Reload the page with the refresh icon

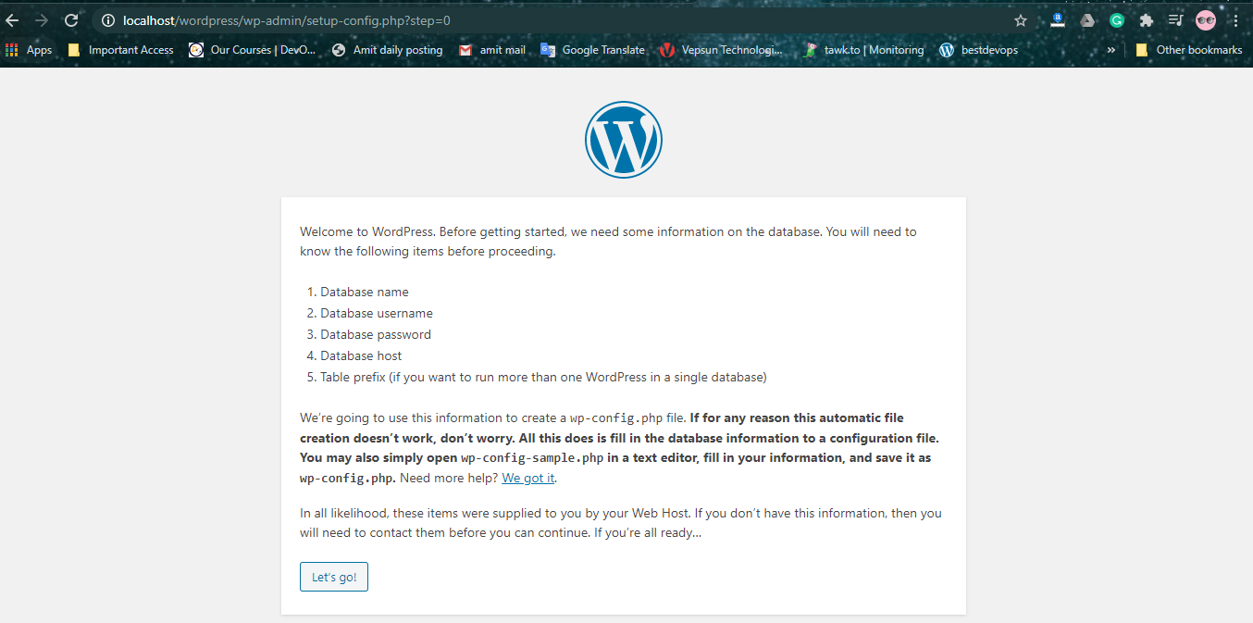click(x=71, y=19)
